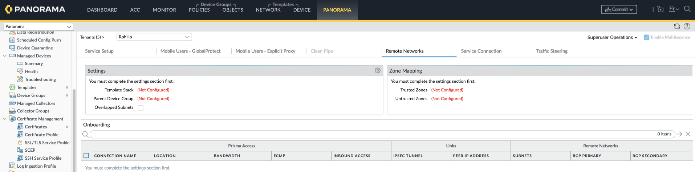
Task: Apply Onboarding filter with arrow icon
Action: coord(680,134)
